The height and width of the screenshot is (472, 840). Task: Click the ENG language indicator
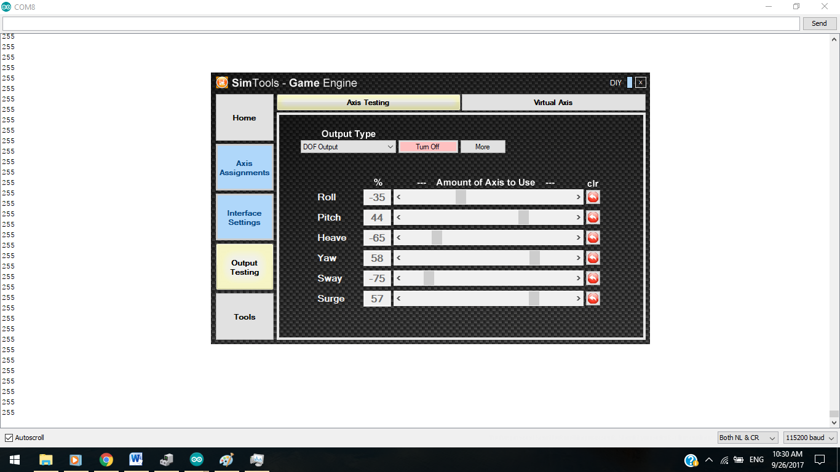756,460
